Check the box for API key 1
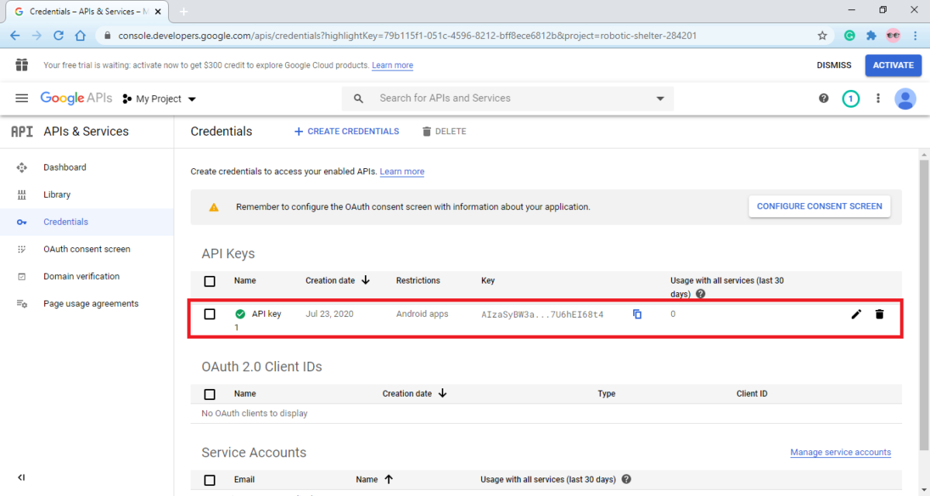930x496 pixels. (x=209, y=314)
